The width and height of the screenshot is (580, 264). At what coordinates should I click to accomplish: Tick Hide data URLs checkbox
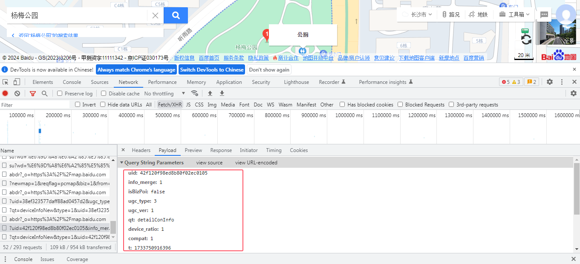[103, 105]
